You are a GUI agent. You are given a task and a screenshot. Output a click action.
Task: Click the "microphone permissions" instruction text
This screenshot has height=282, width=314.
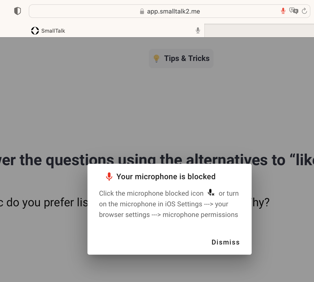pos(200,215)
